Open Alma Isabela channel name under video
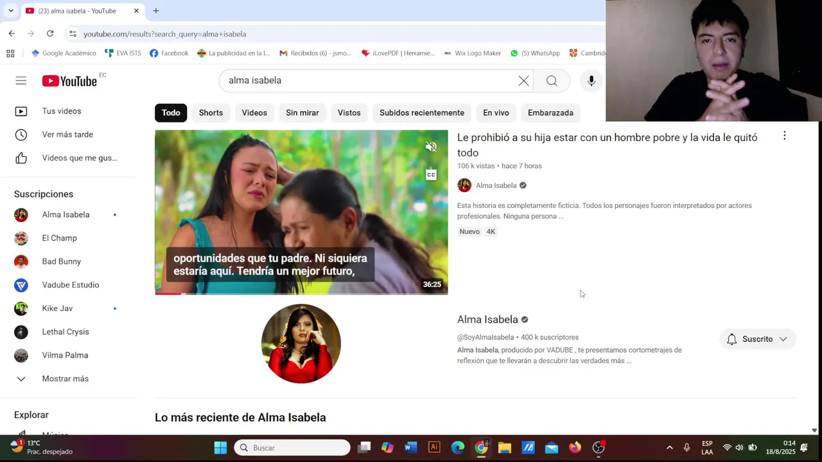The height and width of the screenshot is (462, 822). (496, 185)
